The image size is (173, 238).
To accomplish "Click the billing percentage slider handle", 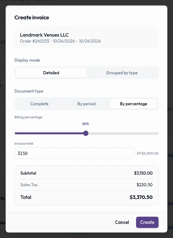I will point(86,133).
